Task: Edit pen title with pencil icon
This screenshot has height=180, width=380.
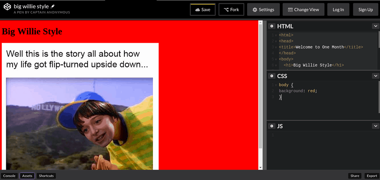Action: point(53,7)
